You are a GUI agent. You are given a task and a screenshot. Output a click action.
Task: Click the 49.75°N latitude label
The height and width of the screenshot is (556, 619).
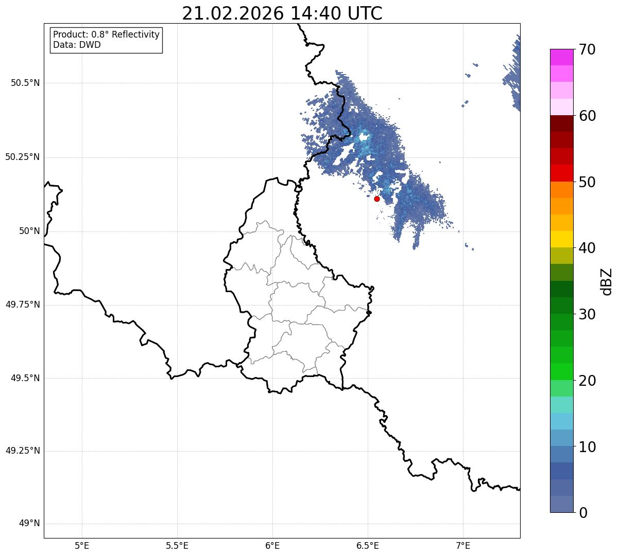22,304
